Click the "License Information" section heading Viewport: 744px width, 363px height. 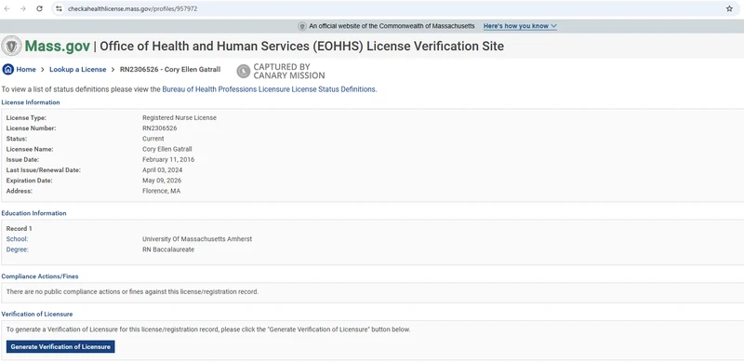coord(31,102)
